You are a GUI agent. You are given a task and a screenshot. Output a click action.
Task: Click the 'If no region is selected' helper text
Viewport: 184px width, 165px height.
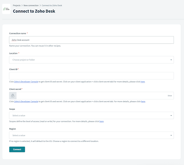[x=54, y=141]
